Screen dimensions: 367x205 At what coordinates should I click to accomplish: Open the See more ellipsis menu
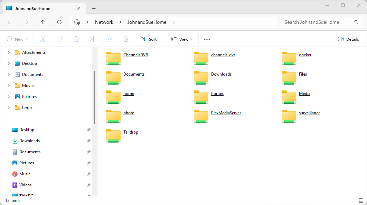point(207,39)
